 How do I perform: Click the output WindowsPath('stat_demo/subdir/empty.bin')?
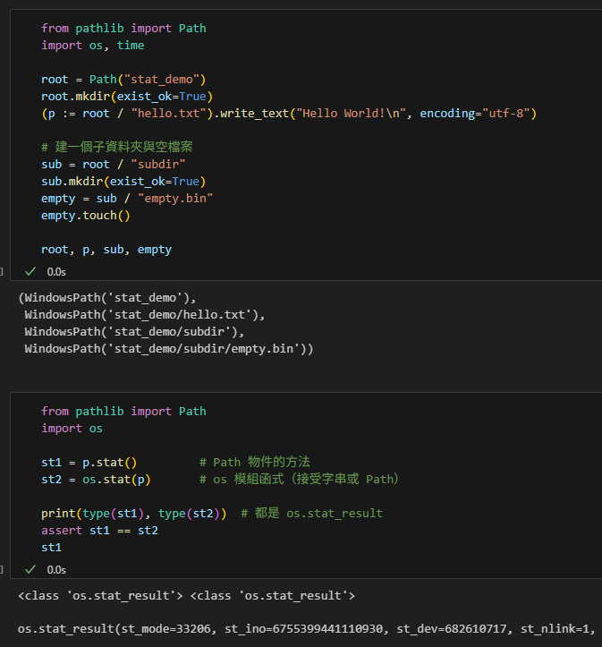[x=165, y=349]
